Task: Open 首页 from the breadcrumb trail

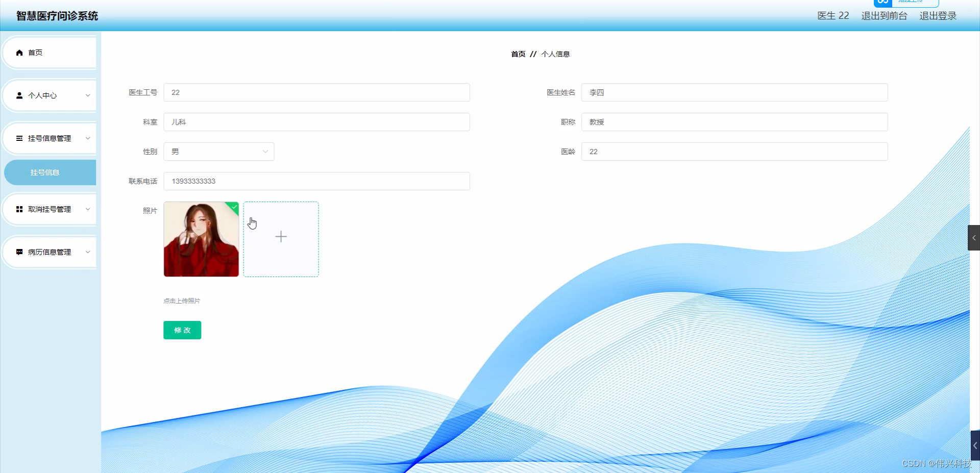Action: (x=517, y=54)
